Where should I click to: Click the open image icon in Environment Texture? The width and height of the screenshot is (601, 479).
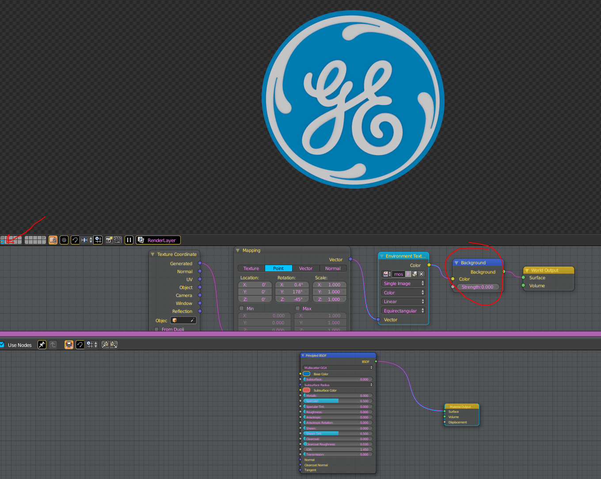[415, 274]
